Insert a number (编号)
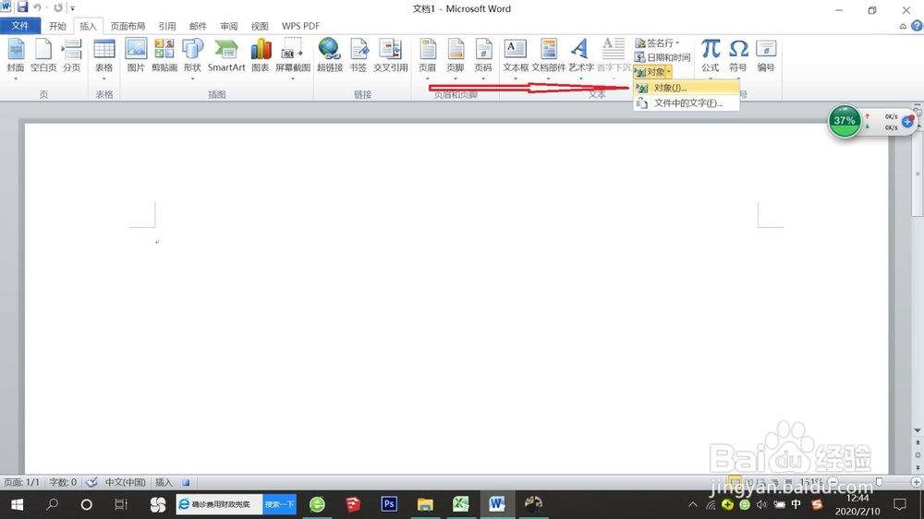The width and height of the screenshot is (924, 519). (766, 56)
